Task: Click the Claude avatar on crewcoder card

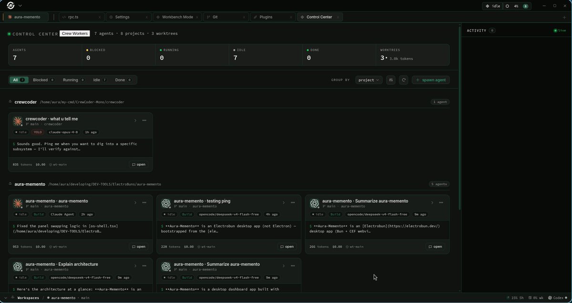Action: click(18, 121)
